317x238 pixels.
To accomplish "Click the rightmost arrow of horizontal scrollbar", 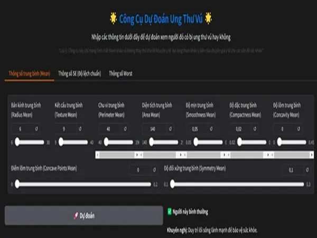I will pyautogui.click(x=312, y=155).
